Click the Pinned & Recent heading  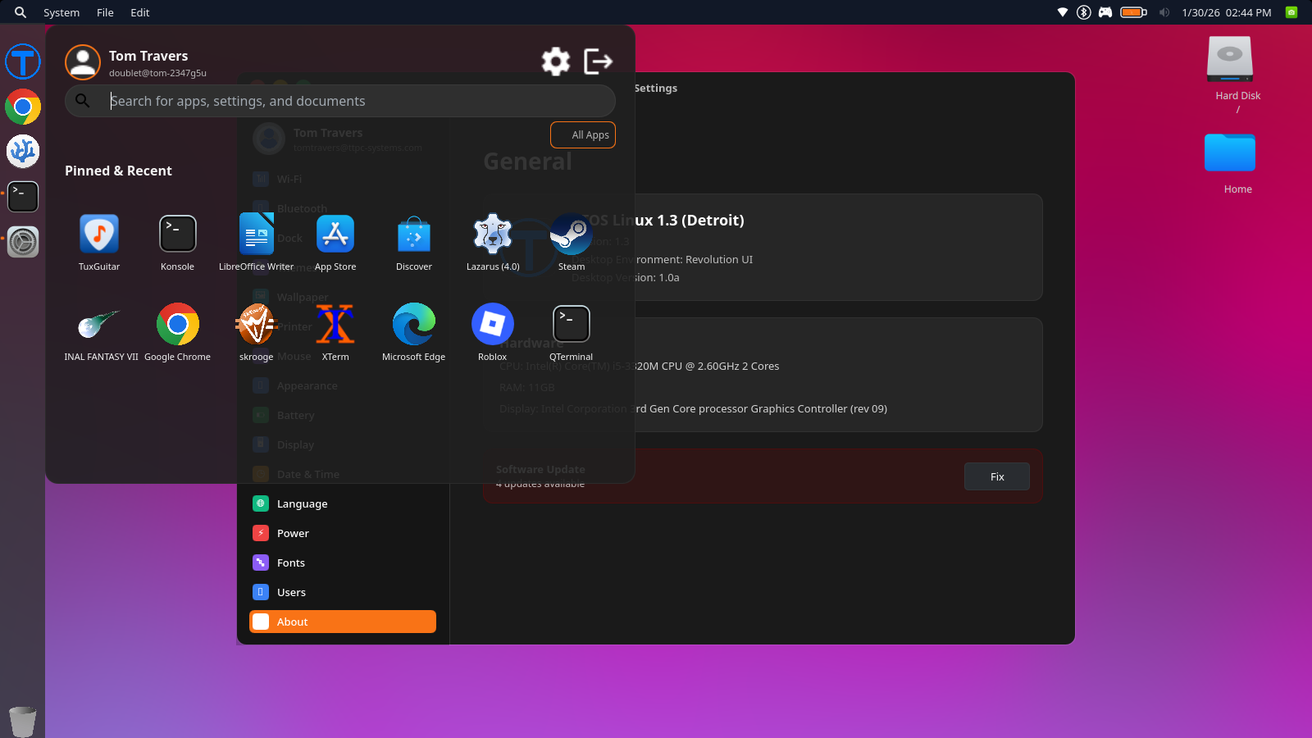(x=118, y=171)
